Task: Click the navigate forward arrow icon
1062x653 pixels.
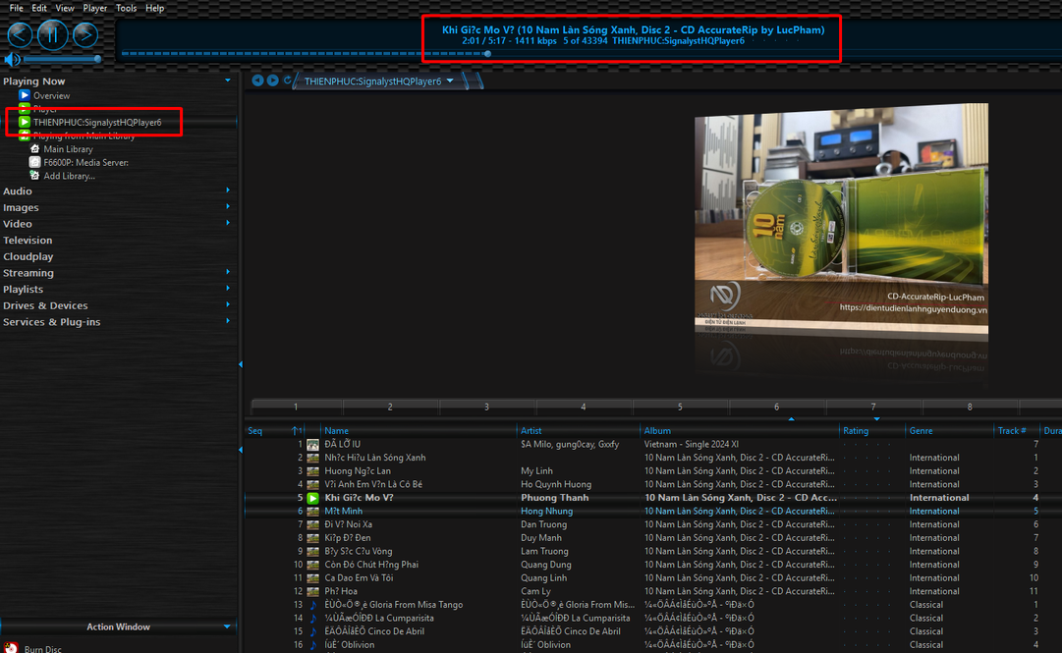Action: coord(272,81)
